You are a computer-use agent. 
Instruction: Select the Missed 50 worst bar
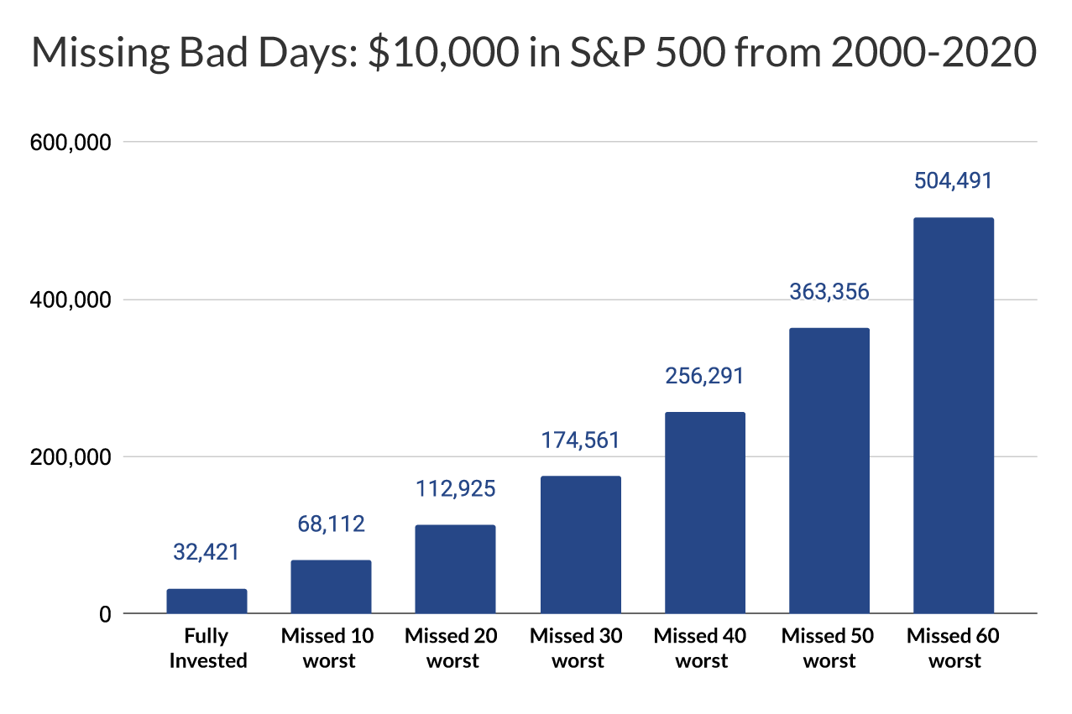829,471
